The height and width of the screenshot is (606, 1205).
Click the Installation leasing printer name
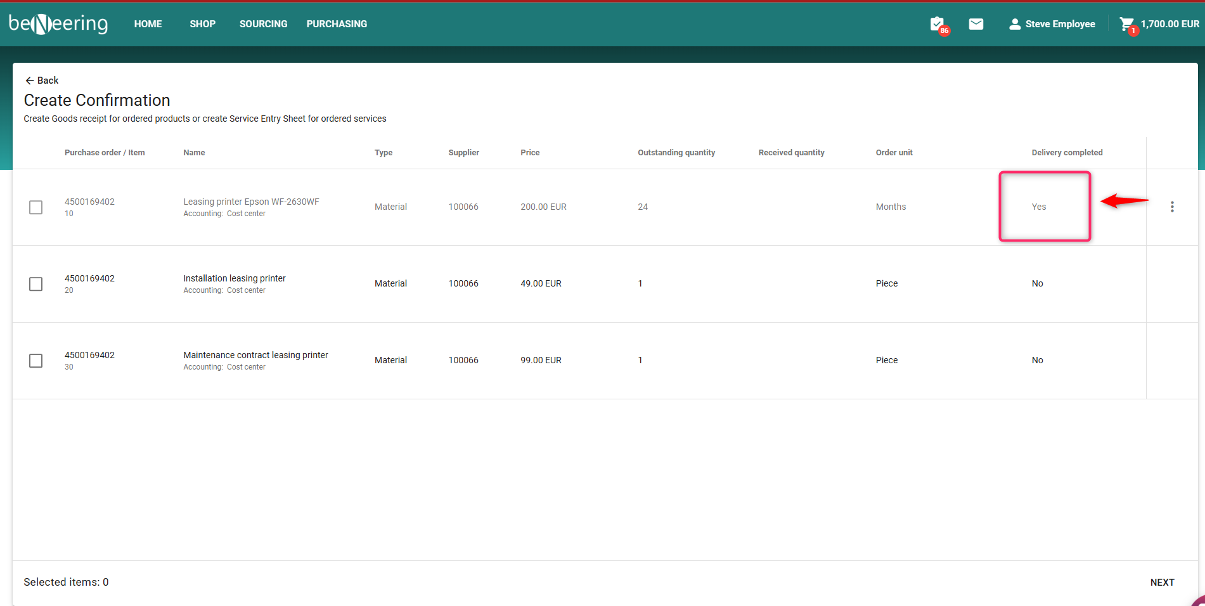pos(235,278)
